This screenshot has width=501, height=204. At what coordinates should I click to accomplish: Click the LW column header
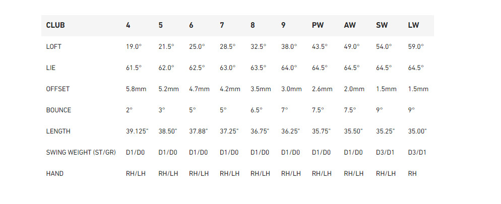413,25
